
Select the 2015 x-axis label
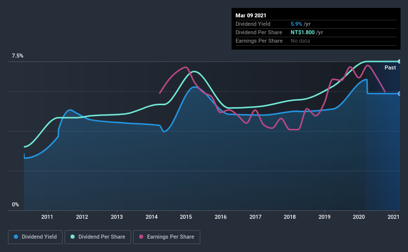point(186,217)
